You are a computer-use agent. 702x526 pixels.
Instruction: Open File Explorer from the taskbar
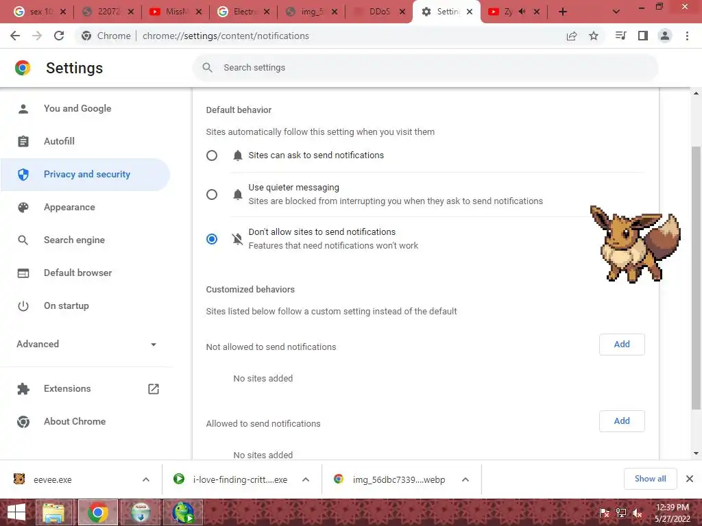point(53,512)
